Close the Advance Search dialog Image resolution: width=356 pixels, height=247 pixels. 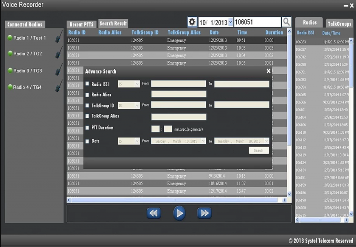pos(268,71)
